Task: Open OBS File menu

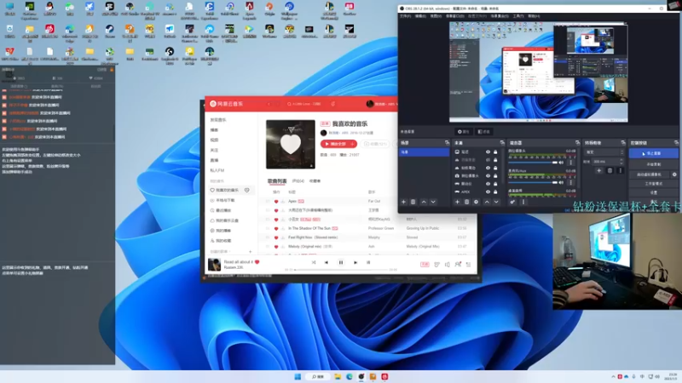Action: (405, 16)
